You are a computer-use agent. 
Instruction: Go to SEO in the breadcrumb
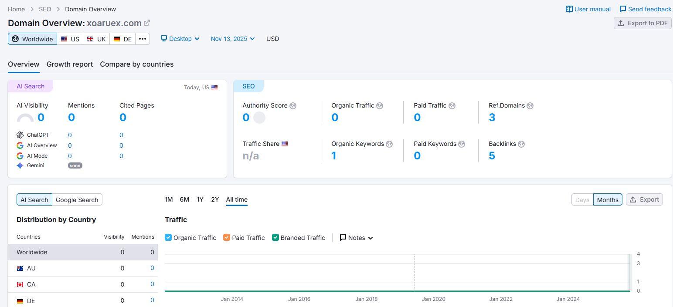pyautogui.click(x=45, y=9)
